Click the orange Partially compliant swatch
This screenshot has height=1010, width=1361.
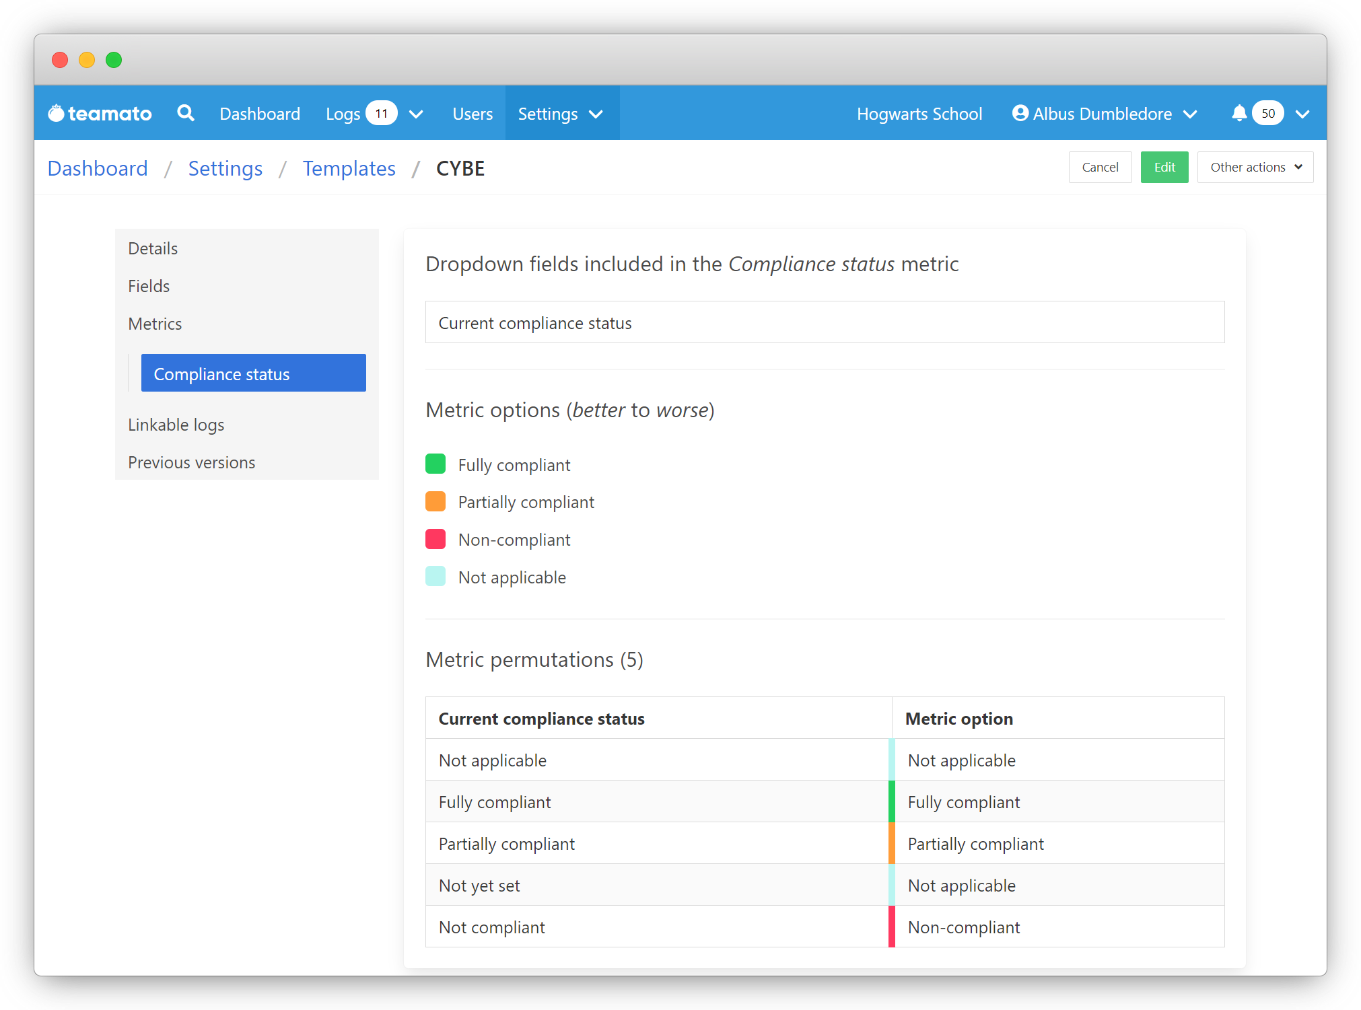(435, 501)
